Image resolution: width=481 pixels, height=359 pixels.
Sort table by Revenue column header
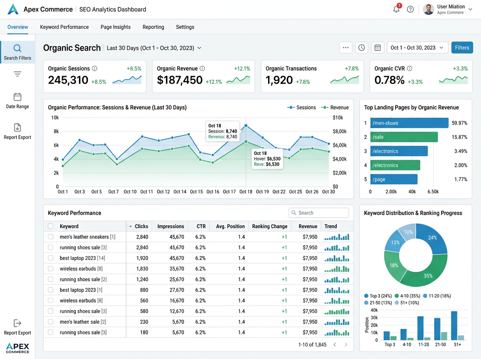click(308, 226)
